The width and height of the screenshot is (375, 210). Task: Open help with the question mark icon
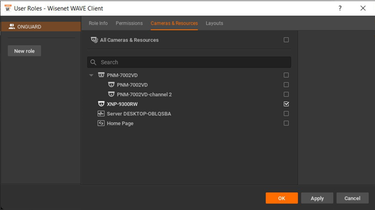click(340, 8)
